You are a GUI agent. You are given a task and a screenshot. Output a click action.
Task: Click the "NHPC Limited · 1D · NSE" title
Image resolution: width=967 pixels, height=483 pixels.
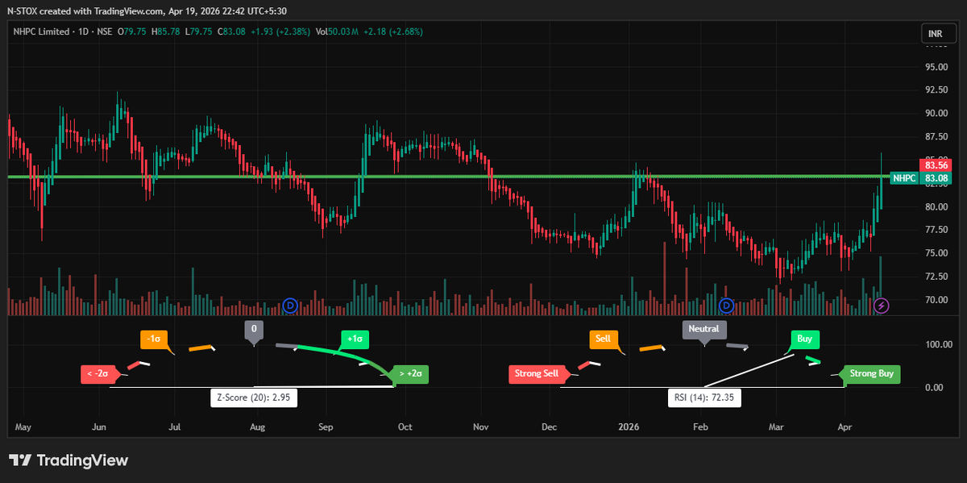coord(62,31)
